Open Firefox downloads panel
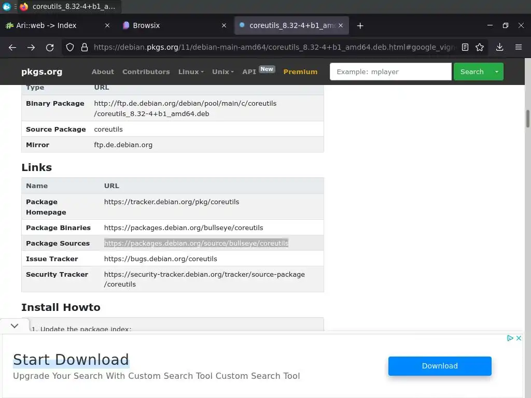This screenshot has height=398, width=531. click(x=499, y=47)
